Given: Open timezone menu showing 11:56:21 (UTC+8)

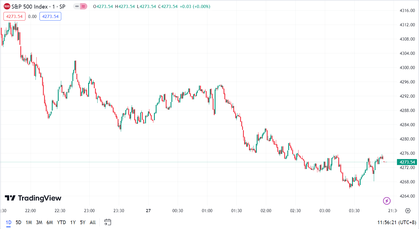Looking at the screenshot, I should tap(397, 222).
